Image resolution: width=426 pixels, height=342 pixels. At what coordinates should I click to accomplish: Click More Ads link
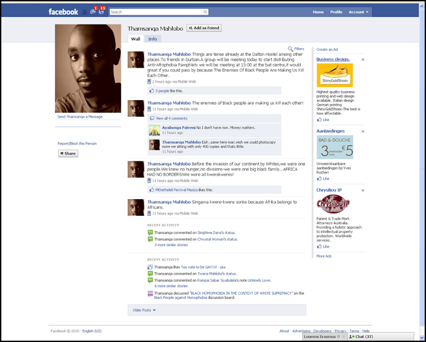(x=324, y=256)
